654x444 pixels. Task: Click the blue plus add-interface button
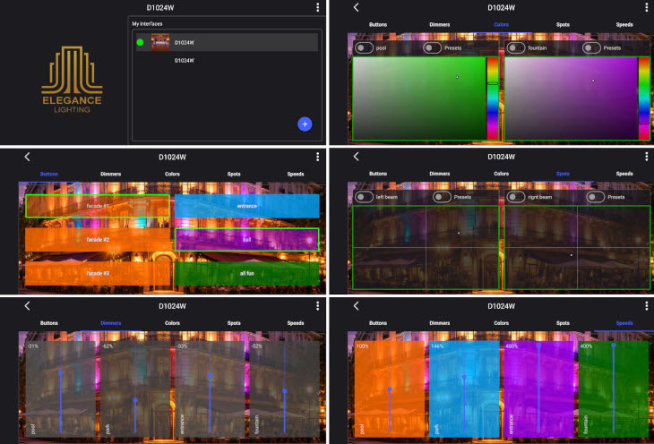(305, 124)
